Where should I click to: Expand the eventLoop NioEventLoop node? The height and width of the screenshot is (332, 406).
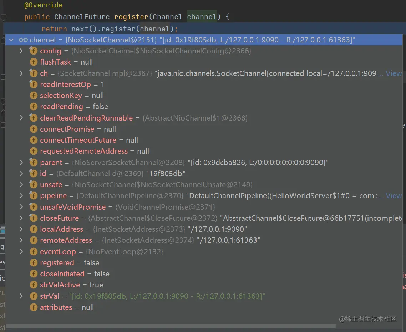tap(21, 251)
